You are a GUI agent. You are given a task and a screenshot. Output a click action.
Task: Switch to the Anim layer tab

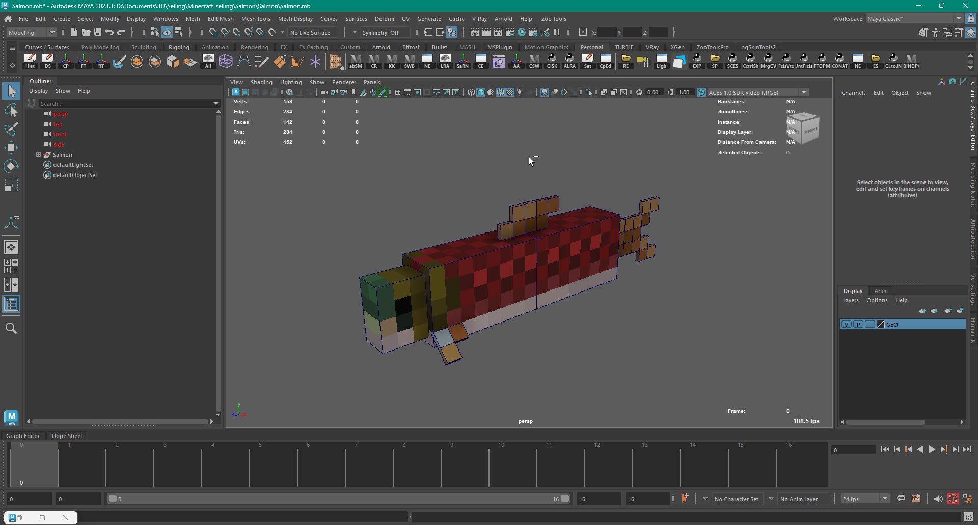[x=881, y=291]
